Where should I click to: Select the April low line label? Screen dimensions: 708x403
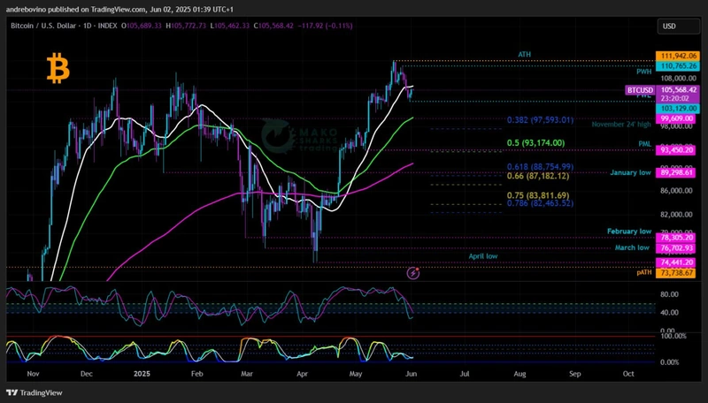pyautogui.click(x=482, y=256)
